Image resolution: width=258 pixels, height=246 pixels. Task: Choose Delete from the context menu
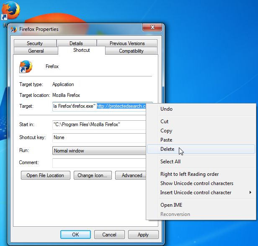(x=201, y=149)
